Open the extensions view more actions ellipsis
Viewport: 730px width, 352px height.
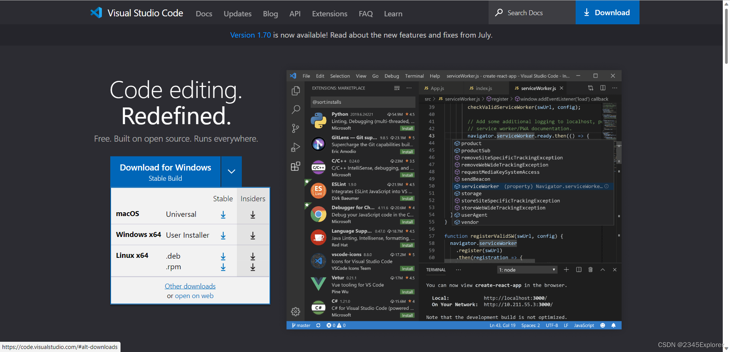(x=409, y=88)
